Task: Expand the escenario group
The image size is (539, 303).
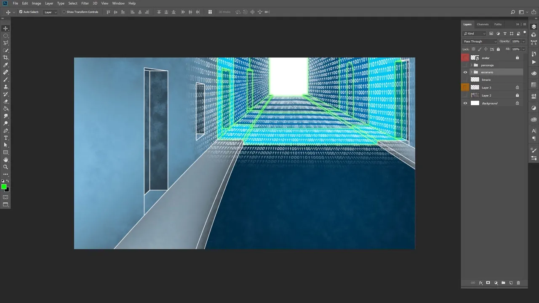Action: click(x=471, y=72)
